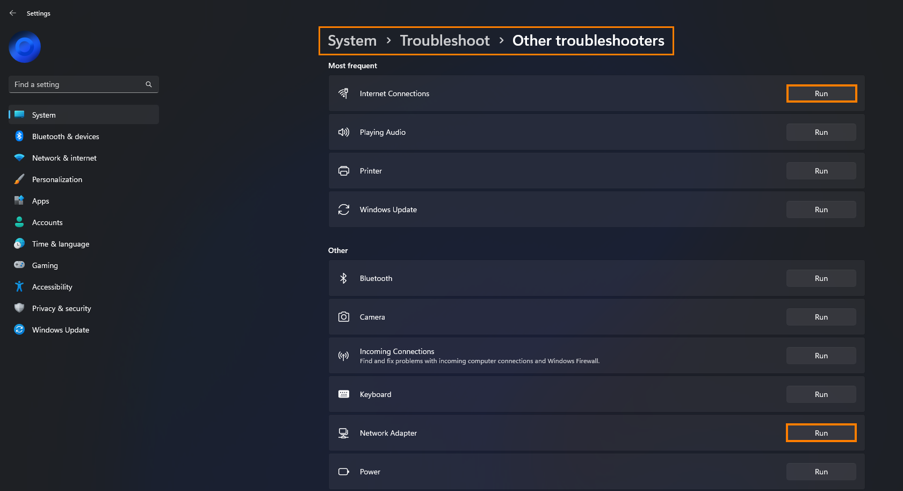This screenshot has height=491, width=903.
Task: Click the Network Adapter label
Action: click(388, 433)
